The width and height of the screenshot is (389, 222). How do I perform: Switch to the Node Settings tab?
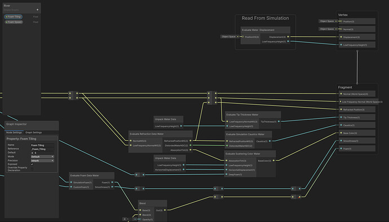point(14,132)
